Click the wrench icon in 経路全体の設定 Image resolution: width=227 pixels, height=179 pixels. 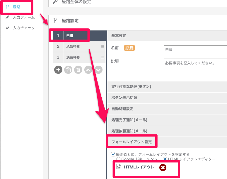pyautogui.click(x=55, y=1)
